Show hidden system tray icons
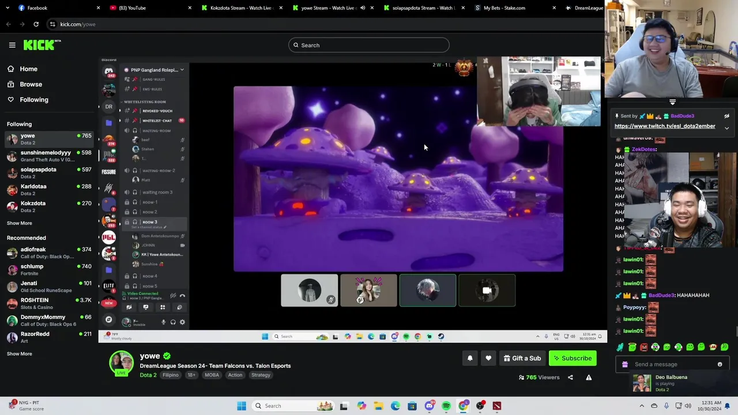This screenshot has width=738, height=415. pos(642,406)
